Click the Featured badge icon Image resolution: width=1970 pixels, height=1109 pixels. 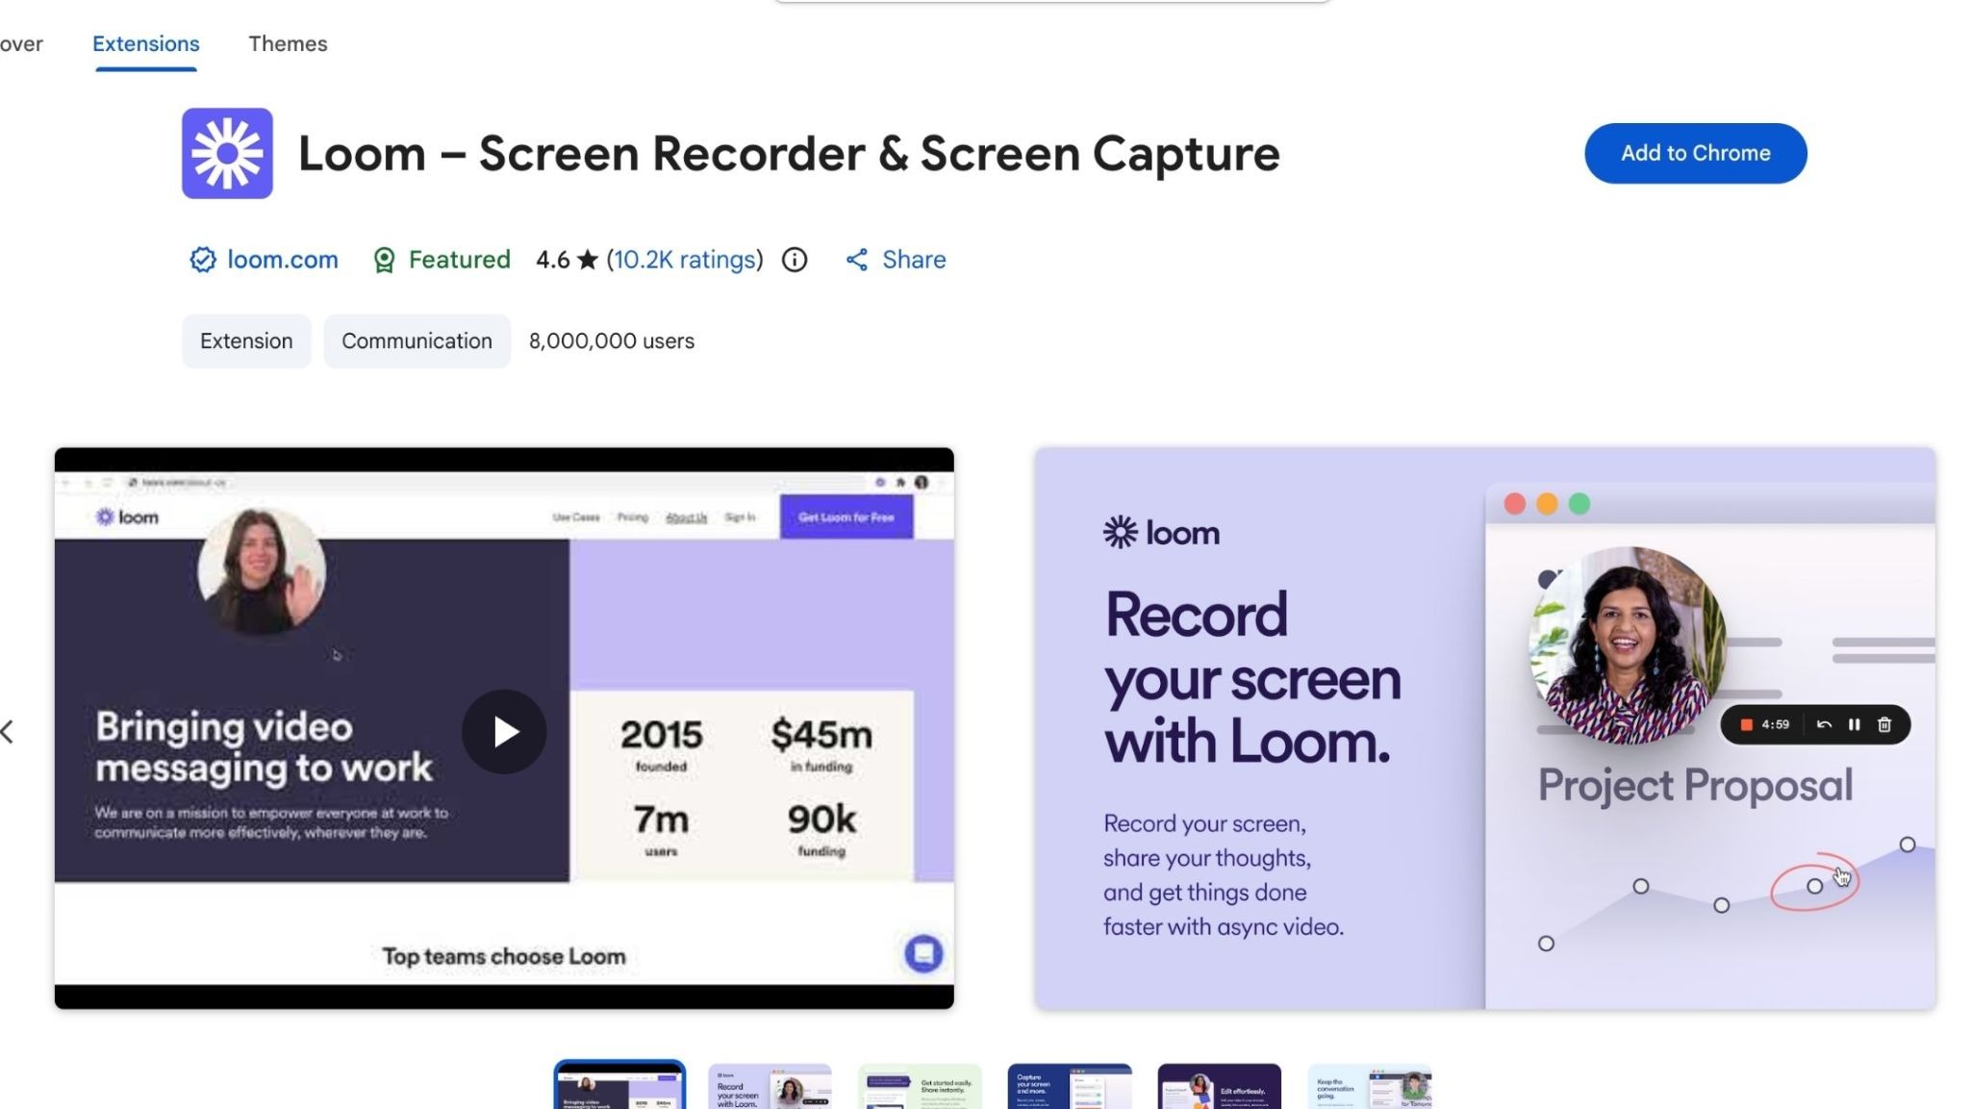click(x=384, y=261)
